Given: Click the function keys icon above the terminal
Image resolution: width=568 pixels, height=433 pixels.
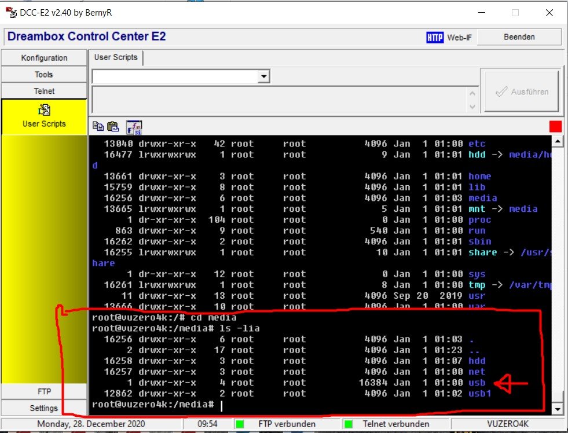Looking at the screenshot, I should (134, 127).
